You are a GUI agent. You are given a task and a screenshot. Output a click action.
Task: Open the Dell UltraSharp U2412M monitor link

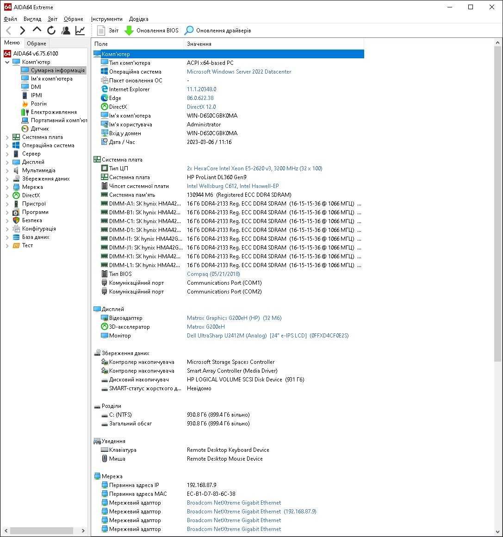[x=268, y=336]
